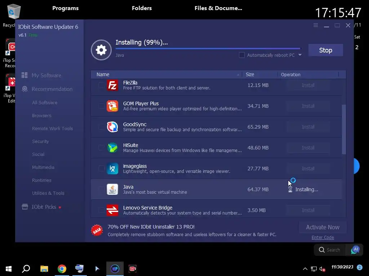Image resolution: width=369 pixels, height=276 pixels.
Task: Click the hourglass icon beside Installing
Action: tap(290, 189)
